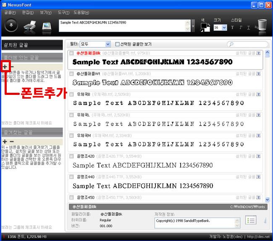Screen dimensions: 273x241
Task: Toggle the anti-alias 'aa' icon
Action: tap(256, 27)
